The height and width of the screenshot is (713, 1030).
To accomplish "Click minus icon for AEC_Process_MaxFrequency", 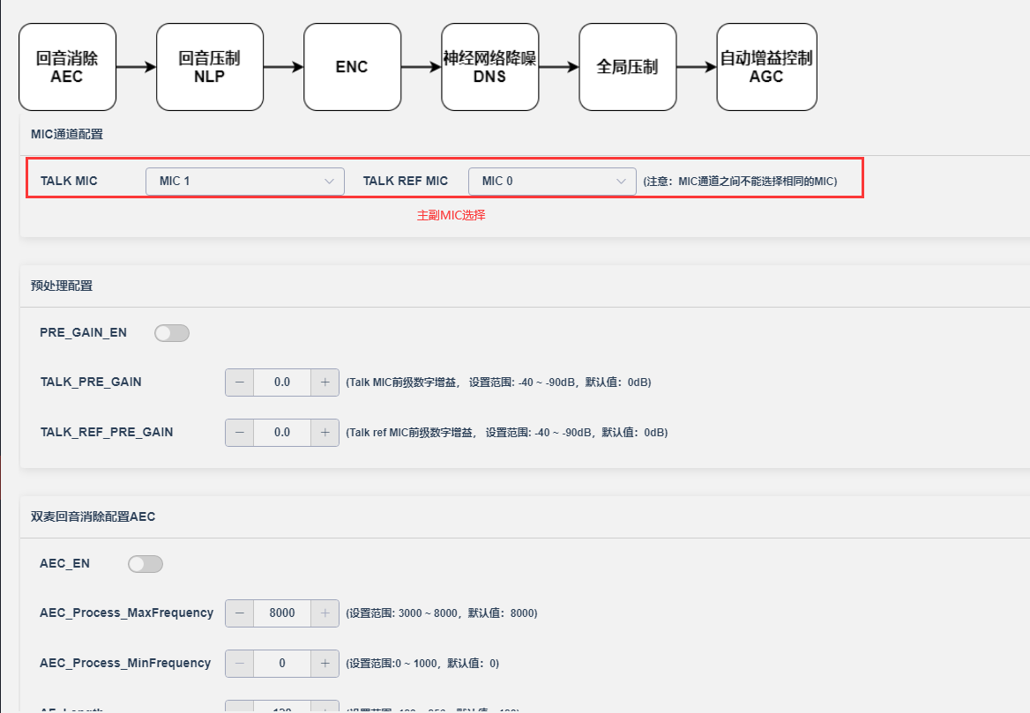I will pyautogui.click(x=240, y=613).
